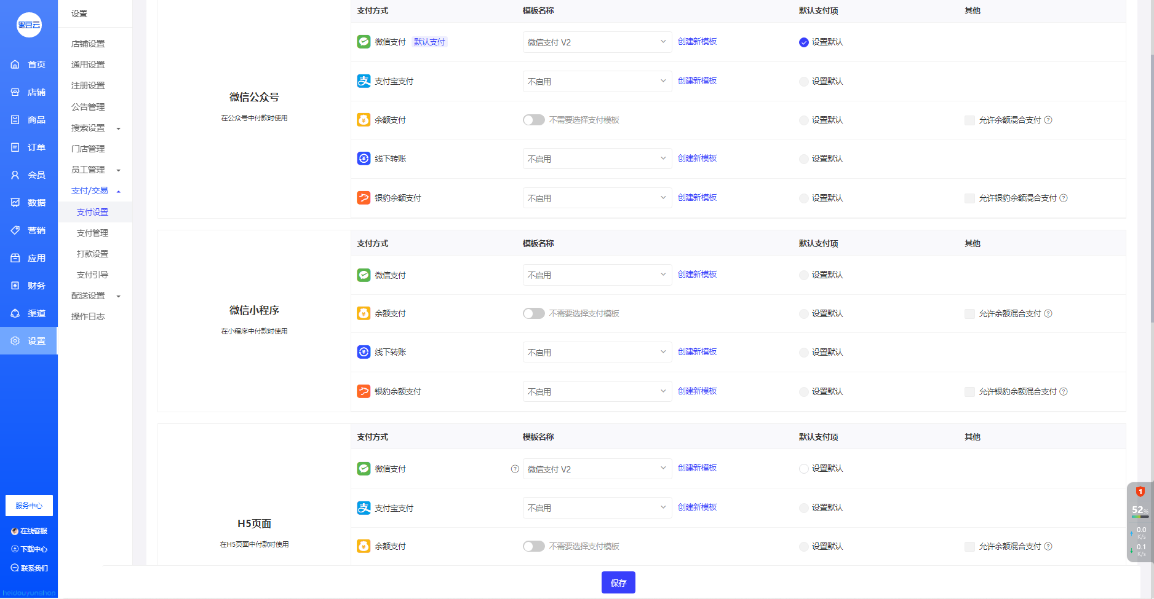Open 支付宝支付 template dropdown in 微信公众号

point(597,81)
